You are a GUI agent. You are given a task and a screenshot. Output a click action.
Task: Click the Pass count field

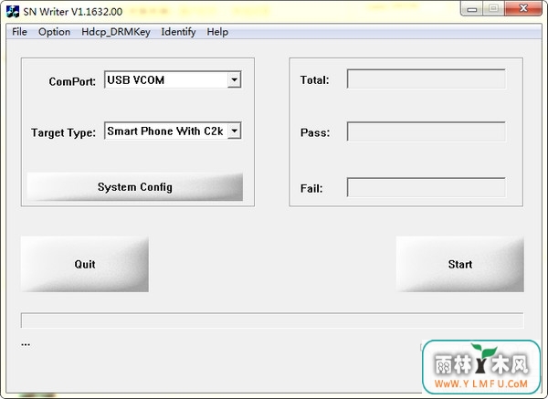pos(426,131)
